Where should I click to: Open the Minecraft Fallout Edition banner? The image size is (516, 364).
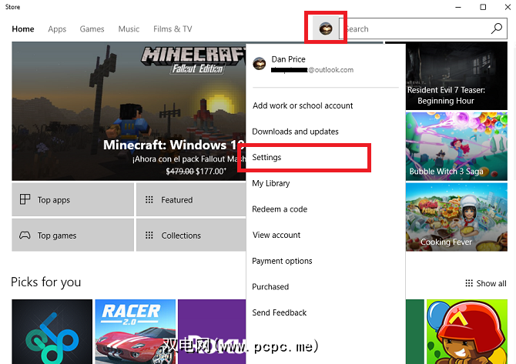[x=129, y=111]
